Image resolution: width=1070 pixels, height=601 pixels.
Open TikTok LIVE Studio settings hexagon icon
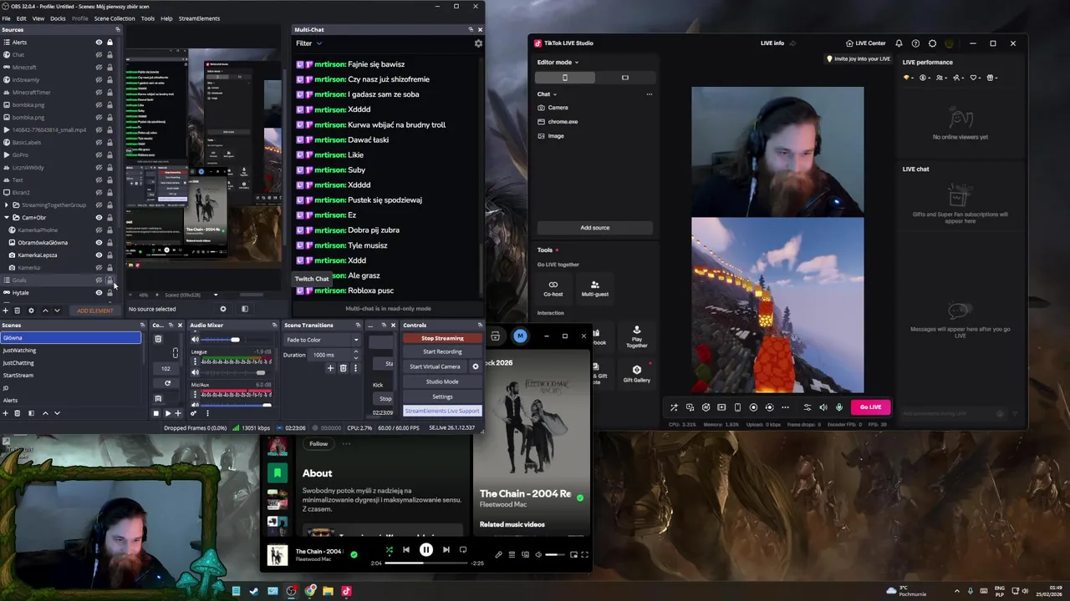tap(932, 43)
